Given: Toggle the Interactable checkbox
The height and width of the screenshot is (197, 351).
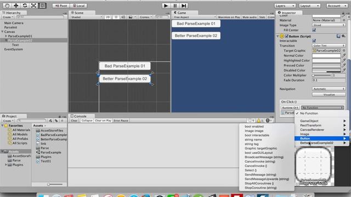Looking at the screenshot, I should (x=314, y=40).
